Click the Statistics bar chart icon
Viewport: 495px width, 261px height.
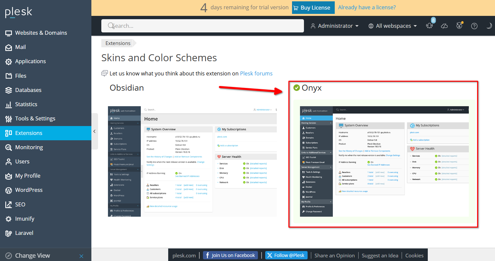9,105
